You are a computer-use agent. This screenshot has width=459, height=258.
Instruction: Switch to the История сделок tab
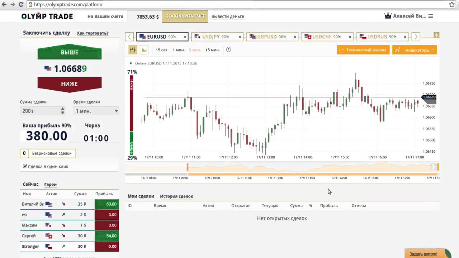click(176, 196)
